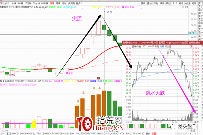Click the 复权 toolbar button

[x=143, y=3]
